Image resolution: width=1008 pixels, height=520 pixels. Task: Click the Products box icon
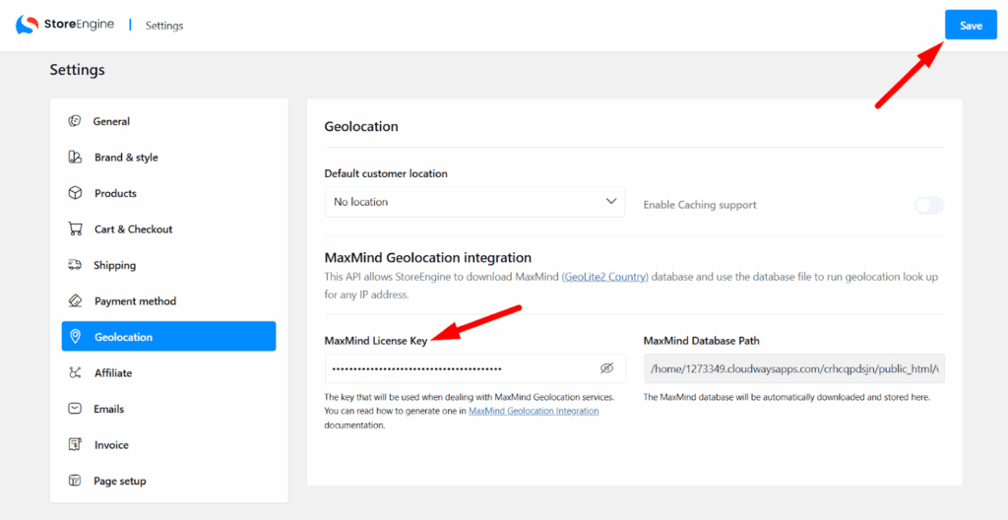tap(75, 193)
